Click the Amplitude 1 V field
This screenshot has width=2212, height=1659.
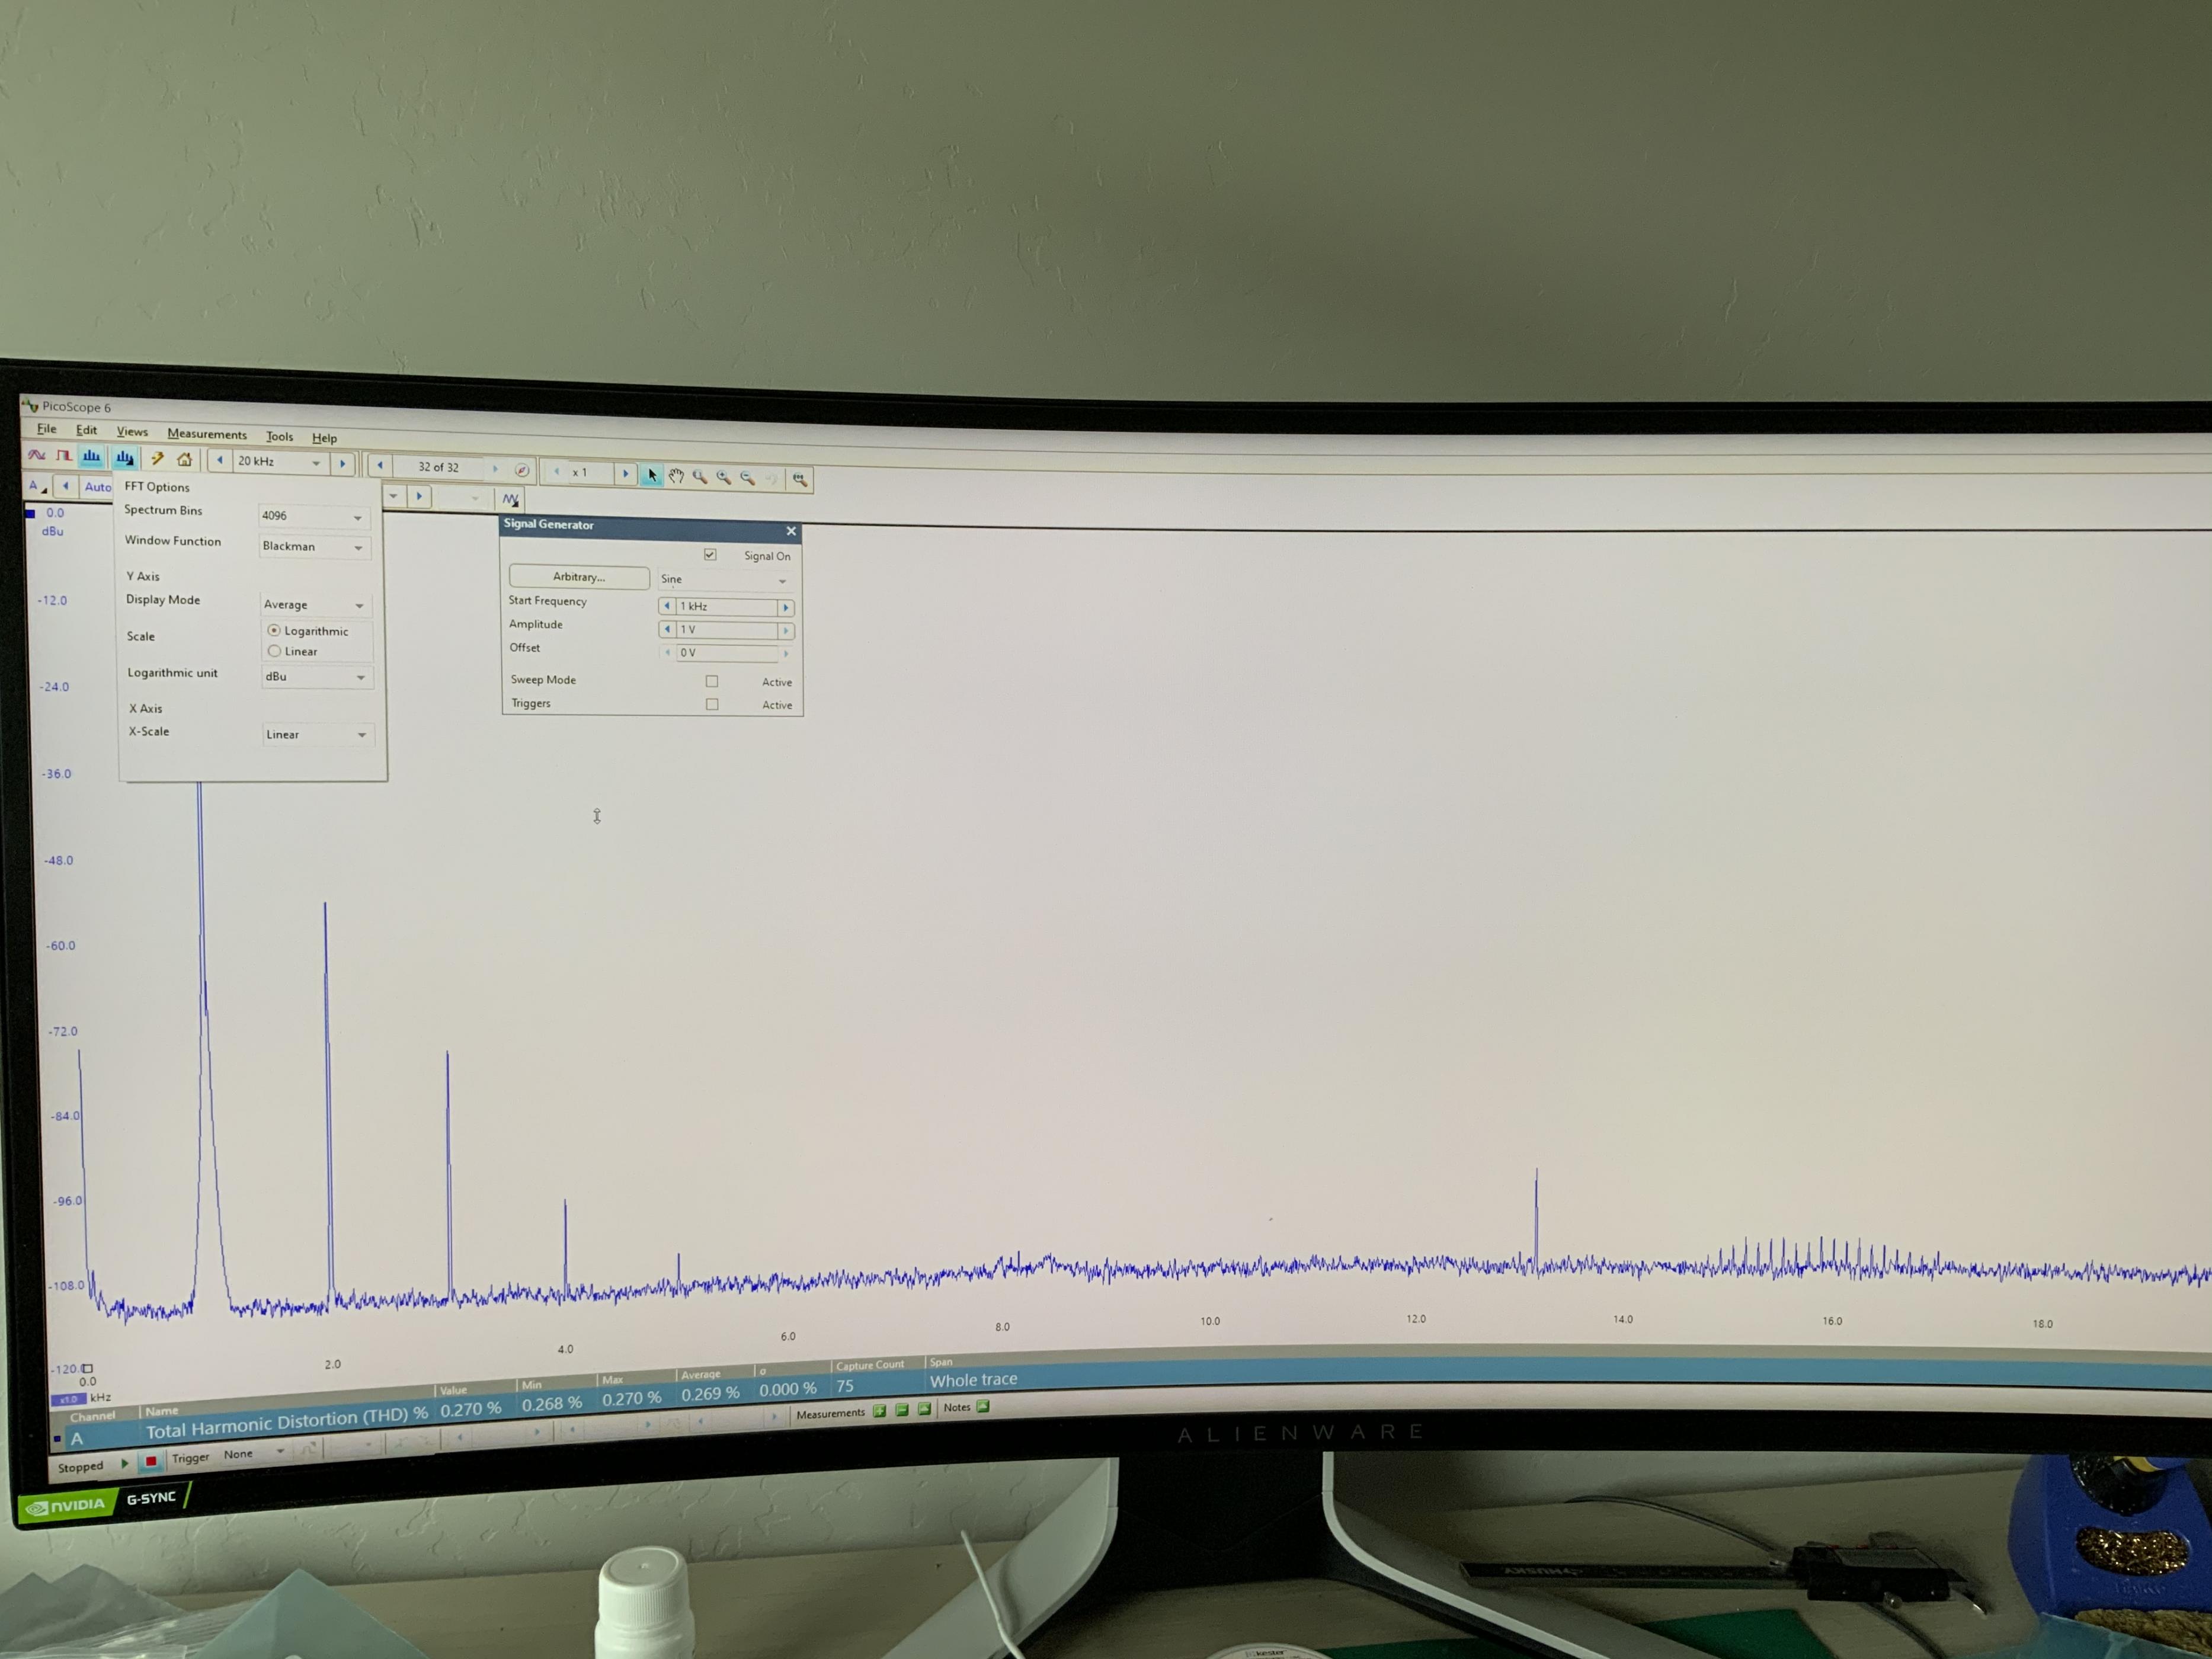(x=727, y=630)
